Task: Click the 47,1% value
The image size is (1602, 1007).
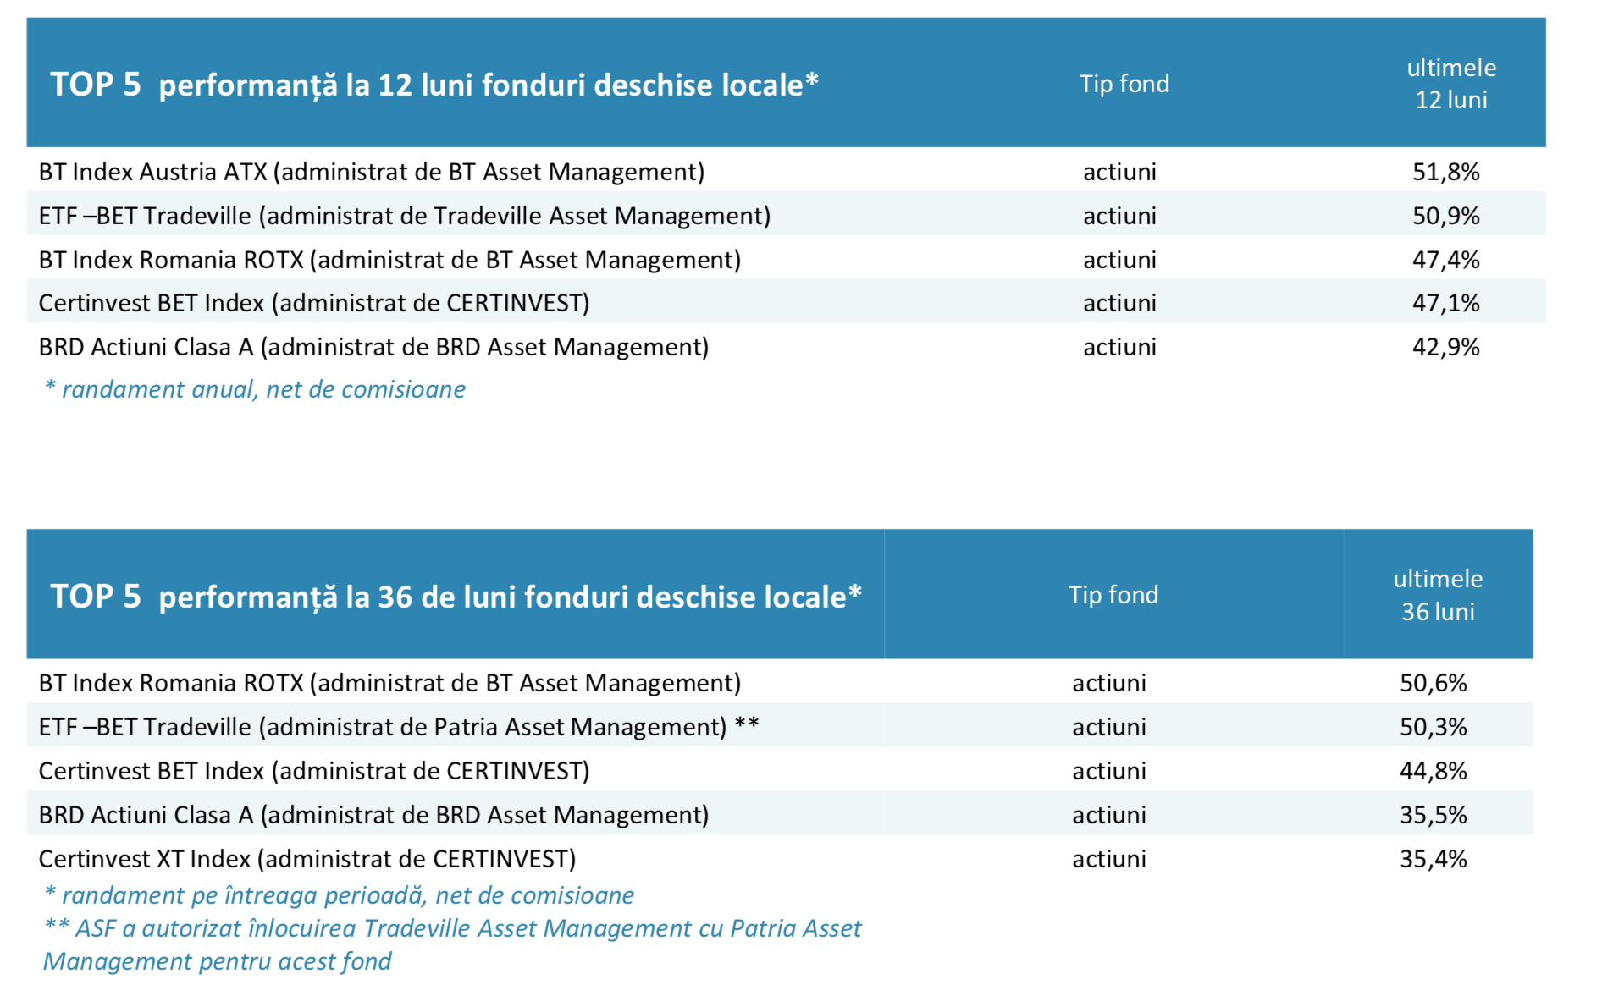Action: pyautogui.click(x=1445, y=303)
